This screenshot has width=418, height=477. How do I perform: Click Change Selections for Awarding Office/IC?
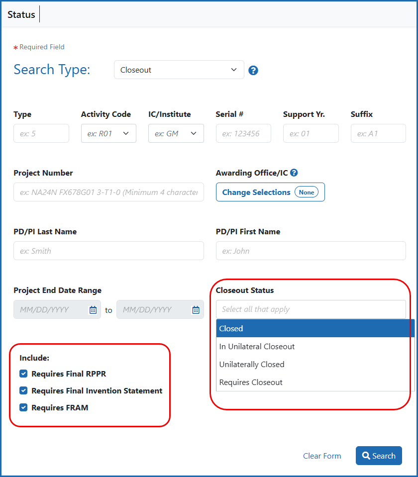coord(270,192)
